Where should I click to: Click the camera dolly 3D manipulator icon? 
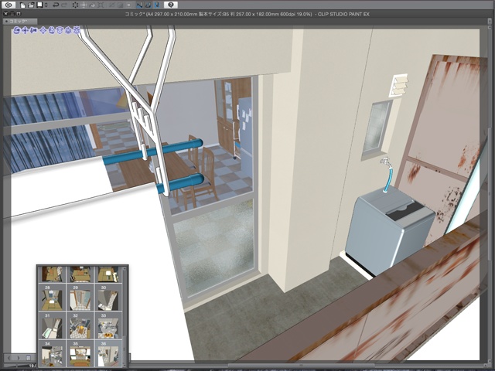click(33, 30)
